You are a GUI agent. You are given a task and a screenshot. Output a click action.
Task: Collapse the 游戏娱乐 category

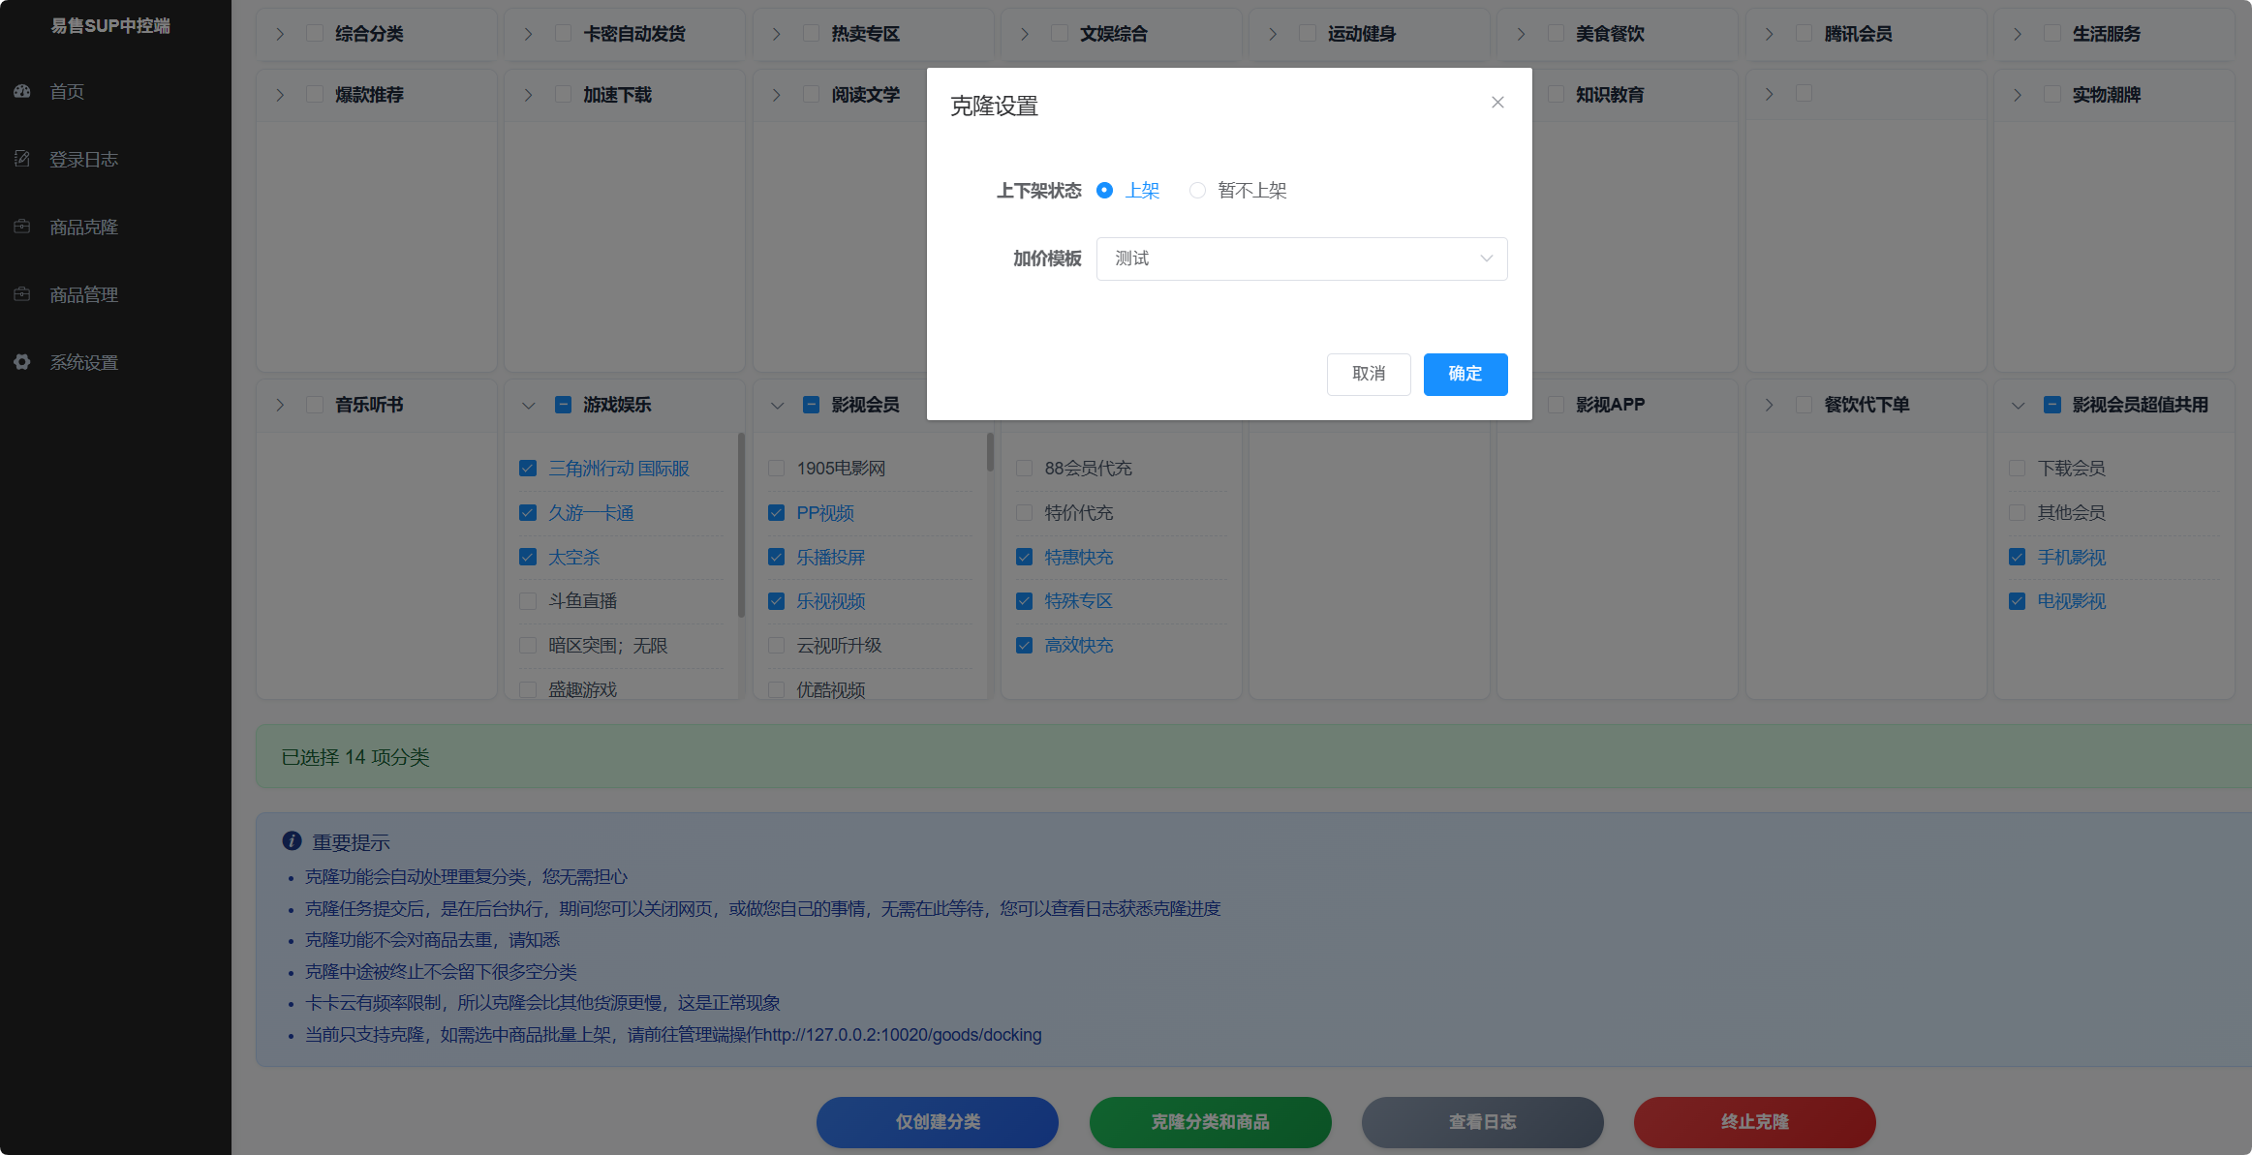(x=528, y=405)
